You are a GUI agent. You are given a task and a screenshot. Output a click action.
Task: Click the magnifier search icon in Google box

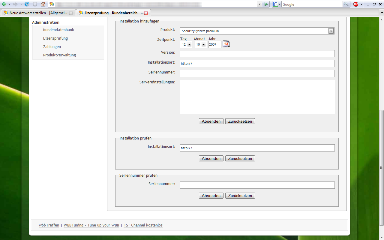point(346,4)
